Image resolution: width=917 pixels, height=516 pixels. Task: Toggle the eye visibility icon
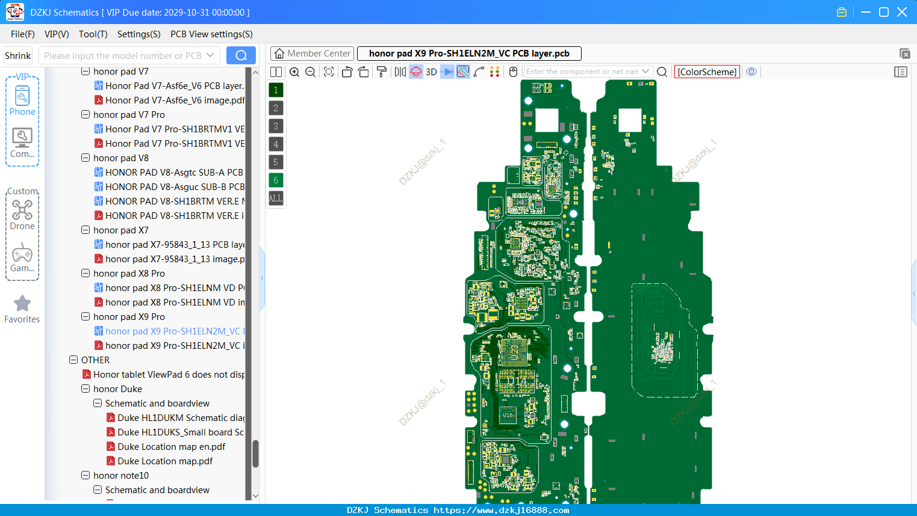click(751, 72)
